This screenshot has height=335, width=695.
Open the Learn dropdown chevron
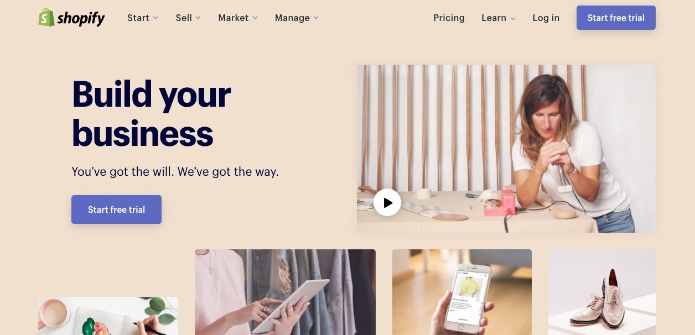point(513,18)
